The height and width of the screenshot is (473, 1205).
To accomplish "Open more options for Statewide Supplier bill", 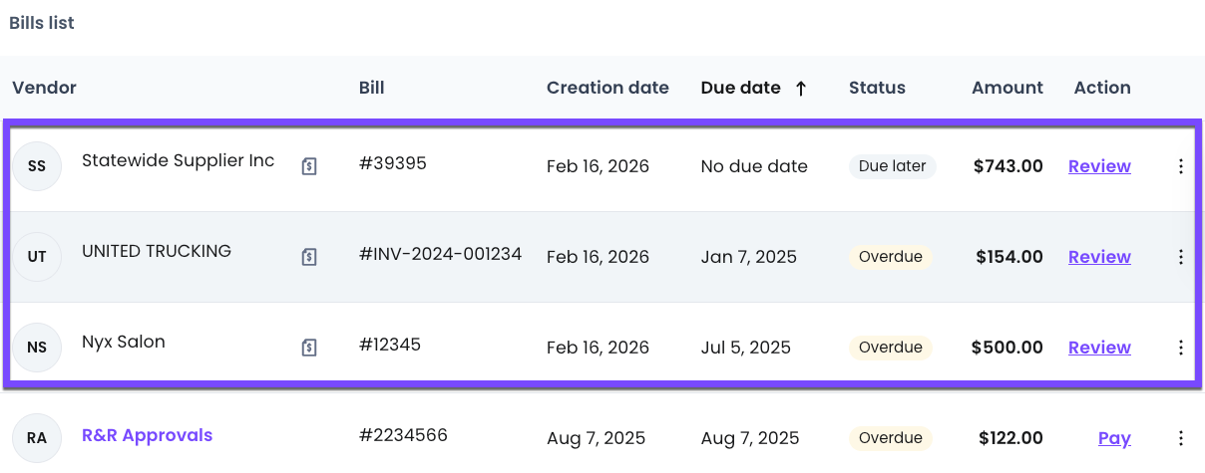I will 1181,166.
